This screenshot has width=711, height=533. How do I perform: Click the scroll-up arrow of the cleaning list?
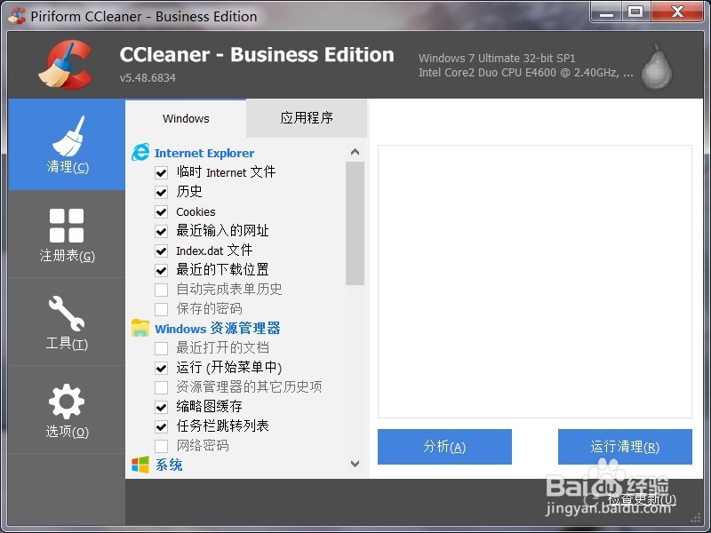click(355, 152)
